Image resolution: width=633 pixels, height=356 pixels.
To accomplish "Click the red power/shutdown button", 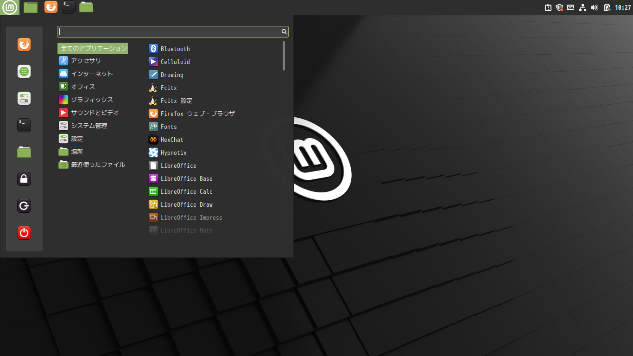I will pos(24,233).
